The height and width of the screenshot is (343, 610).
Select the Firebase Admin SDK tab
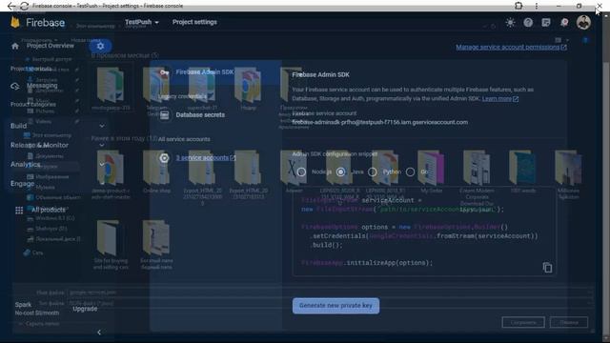tap(216, 72)
